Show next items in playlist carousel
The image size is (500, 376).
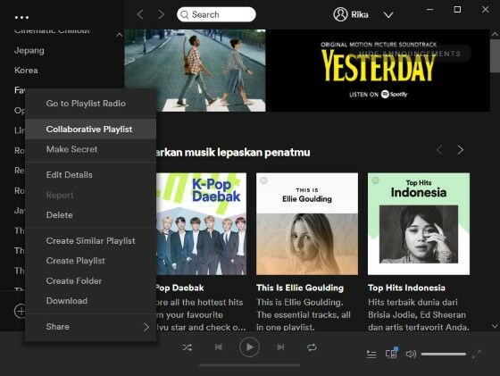point(460,150)
